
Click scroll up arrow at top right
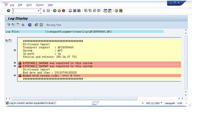[x=186, y=30]
